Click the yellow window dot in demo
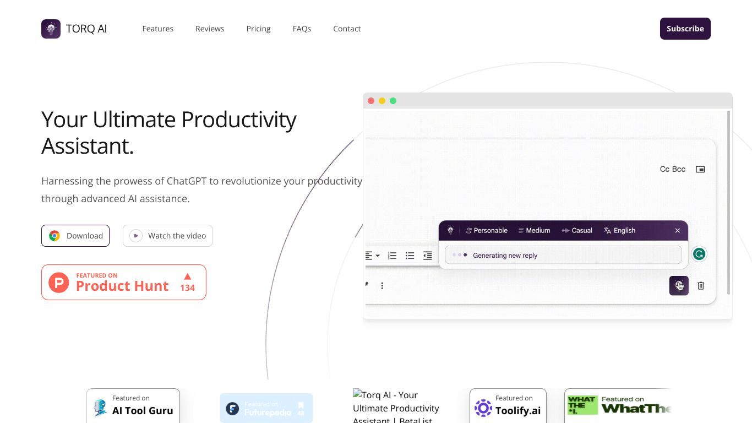Viewport: 752px width, 423px height. (382, 101)
